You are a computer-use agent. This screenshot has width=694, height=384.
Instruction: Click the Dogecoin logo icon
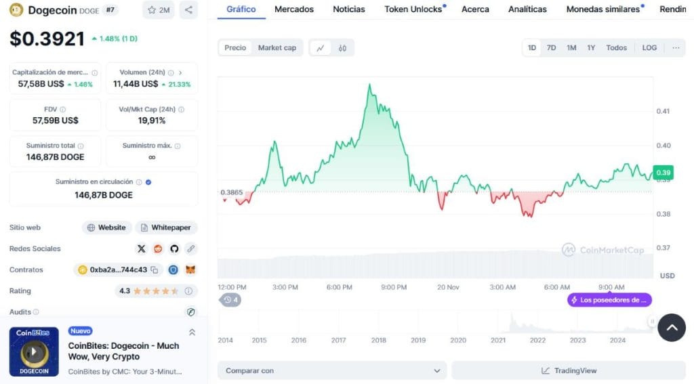pos(16,9)
